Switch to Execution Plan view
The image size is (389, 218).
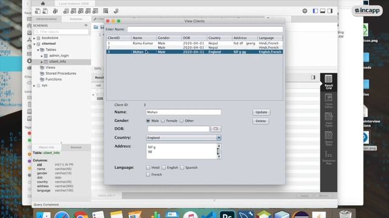coord(328,157)
